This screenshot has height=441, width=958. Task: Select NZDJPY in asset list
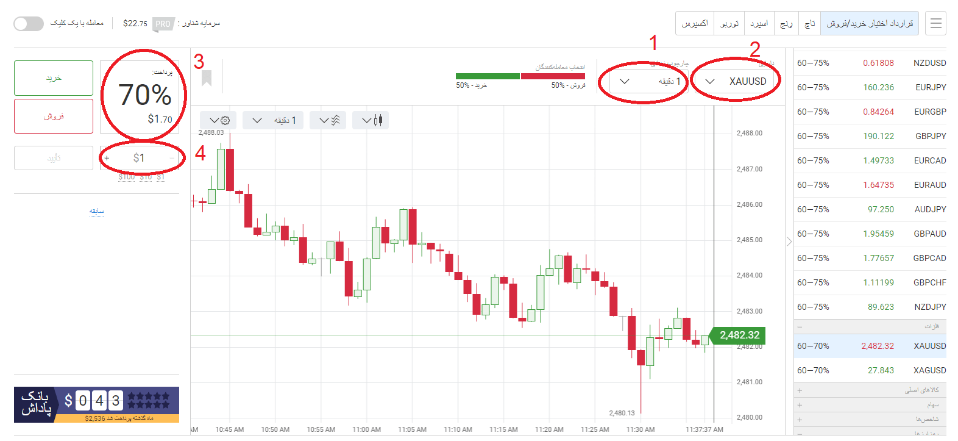(870, 307)
